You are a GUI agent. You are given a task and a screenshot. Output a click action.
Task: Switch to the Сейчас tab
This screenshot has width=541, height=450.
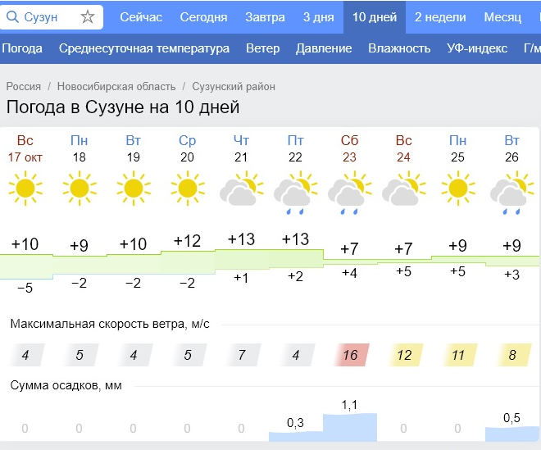point(141,17)
